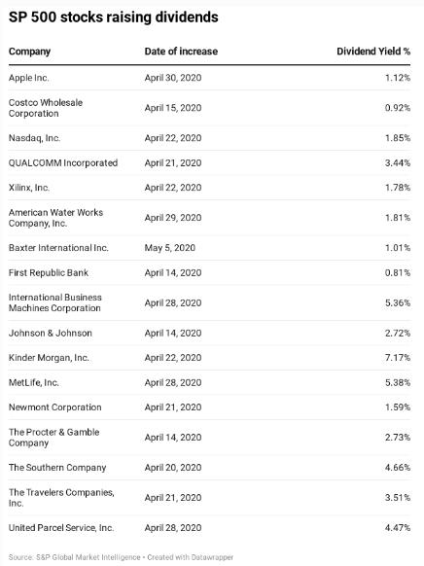Select the United Parcel Service, Inc. cell

61,528
